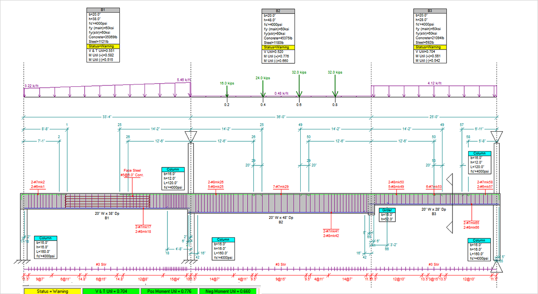
Task: Select the 0.48 k/ft distributed load label
Action: 281,94
